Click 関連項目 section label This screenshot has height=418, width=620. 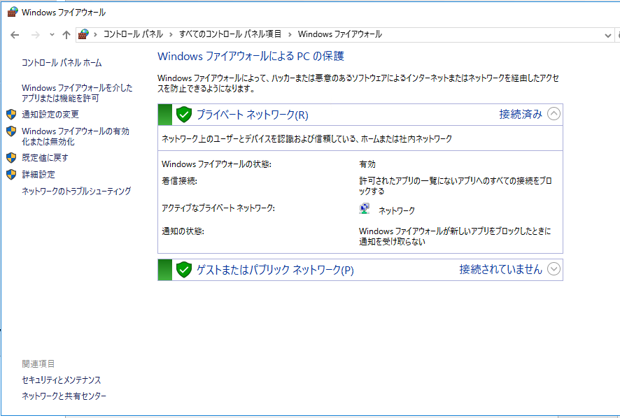pos(38,363)
